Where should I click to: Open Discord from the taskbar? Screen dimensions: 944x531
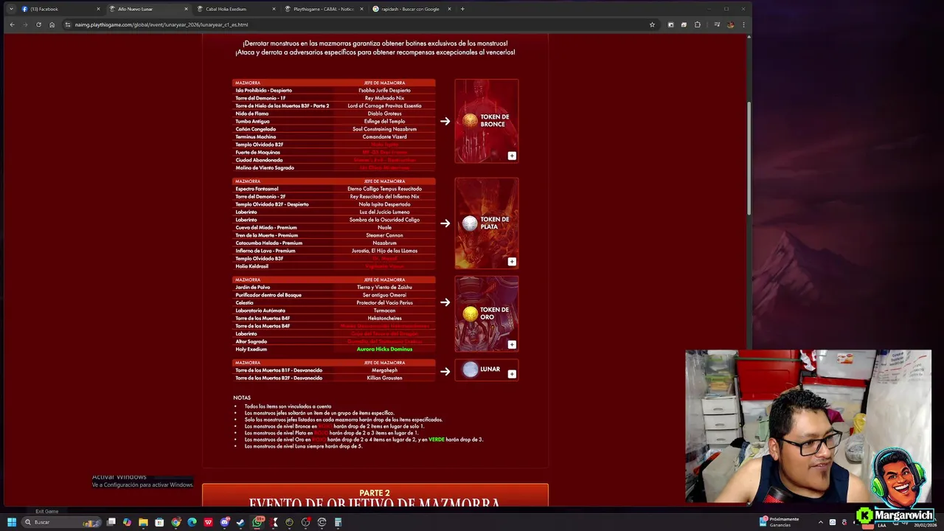point(224,522)
